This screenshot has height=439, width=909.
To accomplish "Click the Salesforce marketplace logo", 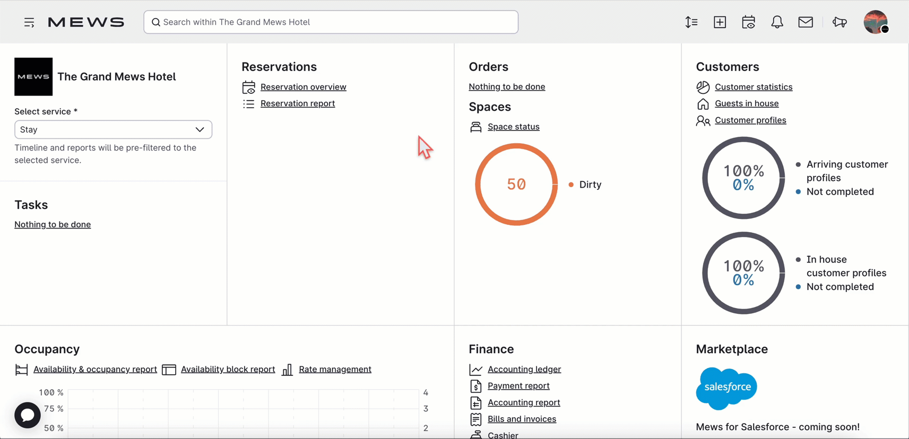I will pyautogui.click(x=726, y=389).
